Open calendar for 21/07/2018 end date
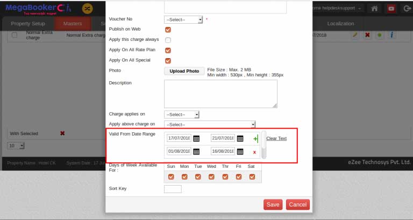This screenshot has width=413, height=220. (x=240, y=138)
